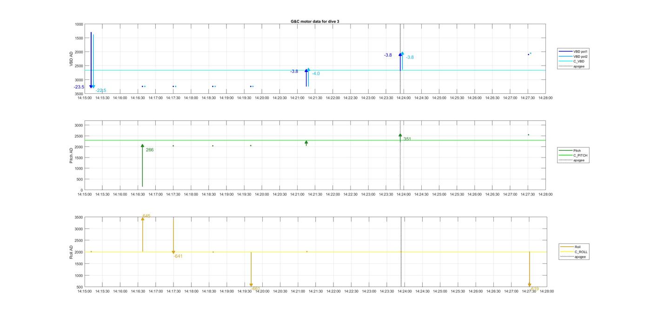
Task: Click the -641 data label in Roll plot
Action: 178,256
